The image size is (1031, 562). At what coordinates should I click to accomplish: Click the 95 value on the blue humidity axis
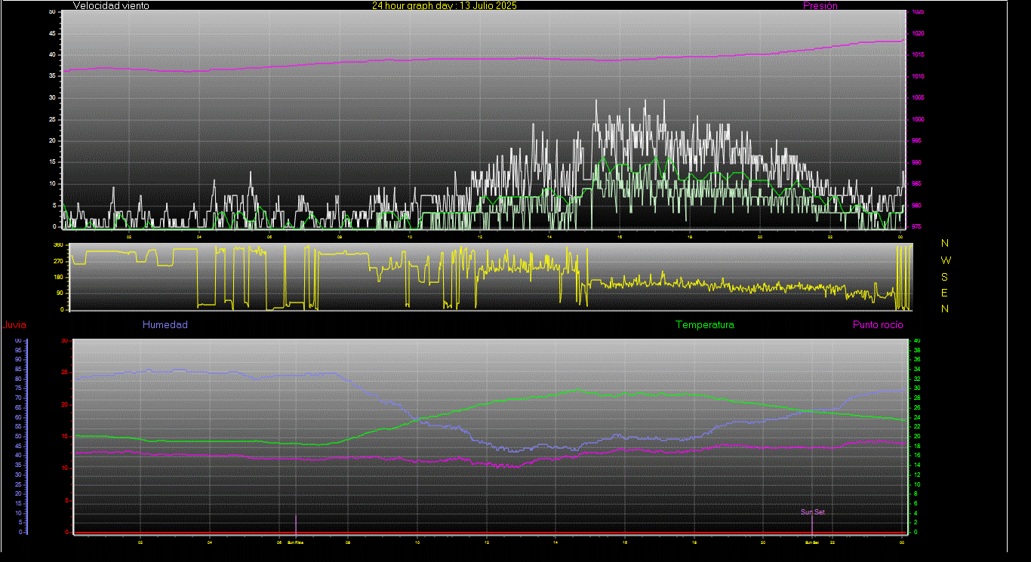tap(18, 350)
